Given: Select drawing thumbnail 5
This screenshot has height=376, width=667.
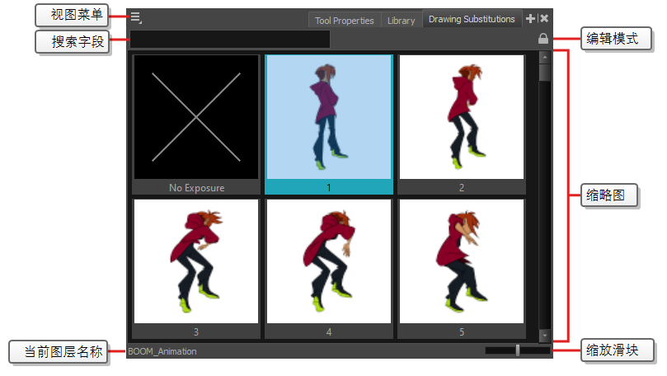Looking at the screenshot, I should 461,261.
